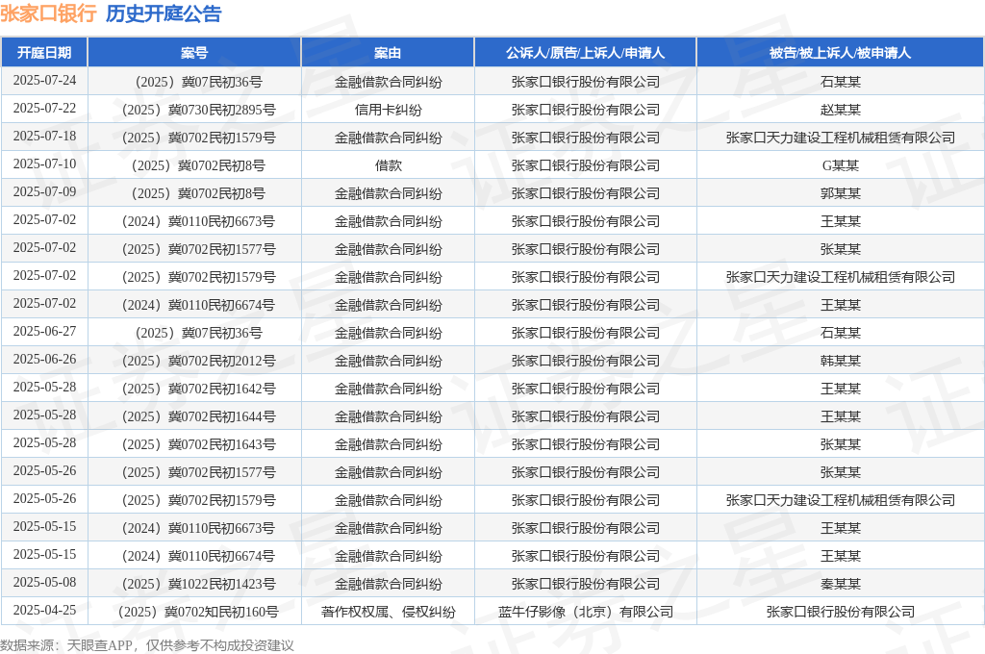
Task: Click defendant 韩某某
Action: pos(841,362)
